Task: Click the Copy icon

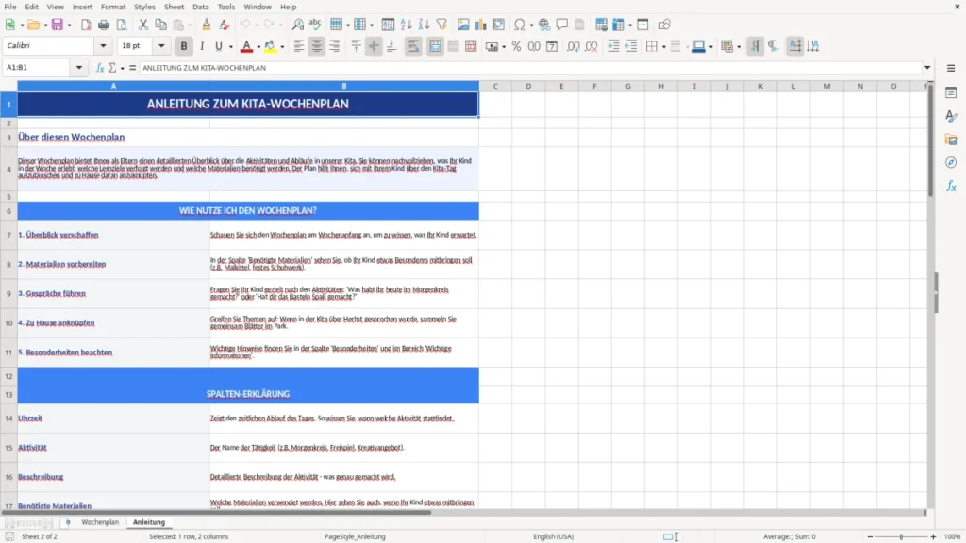Action: click(x=160, y=25)
